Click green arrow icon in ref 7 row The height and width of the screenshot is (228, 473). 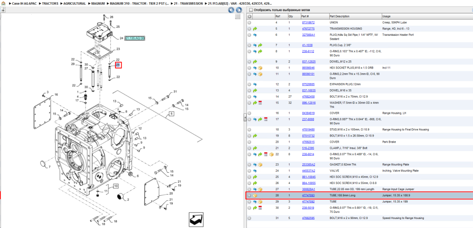tap(260, 45)
